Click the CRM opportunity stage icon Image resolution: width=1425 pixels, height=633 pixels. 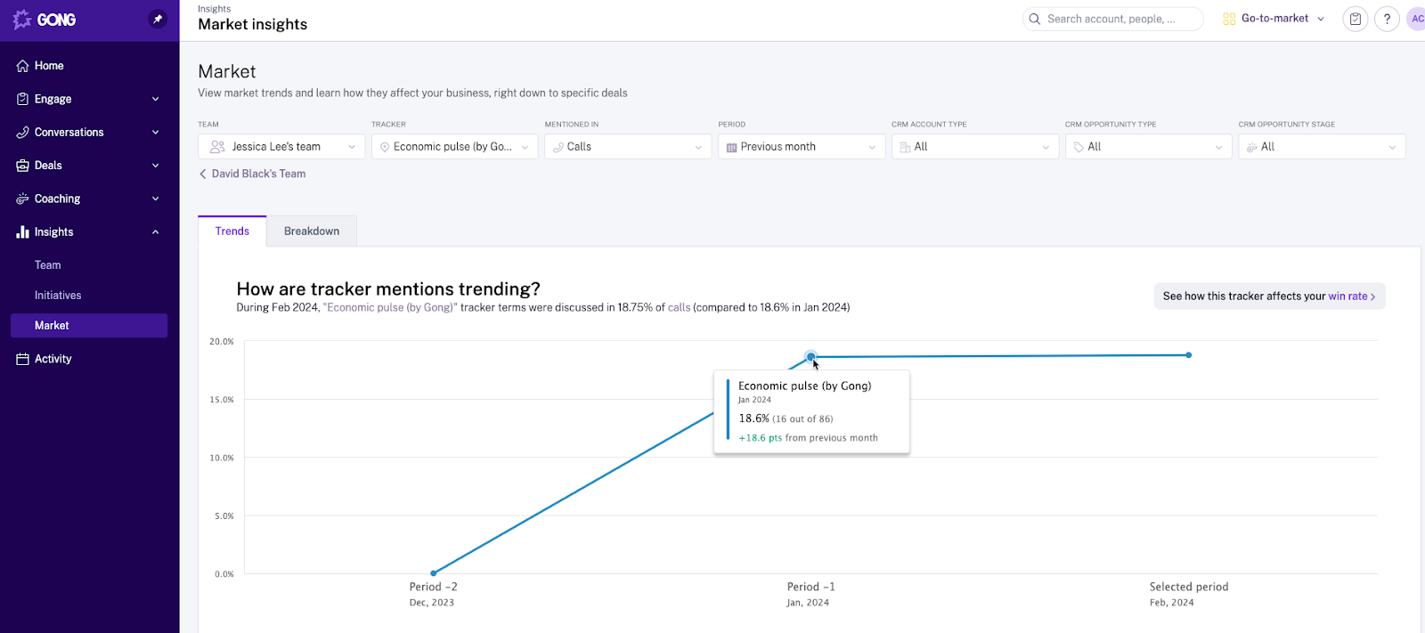1252,147
